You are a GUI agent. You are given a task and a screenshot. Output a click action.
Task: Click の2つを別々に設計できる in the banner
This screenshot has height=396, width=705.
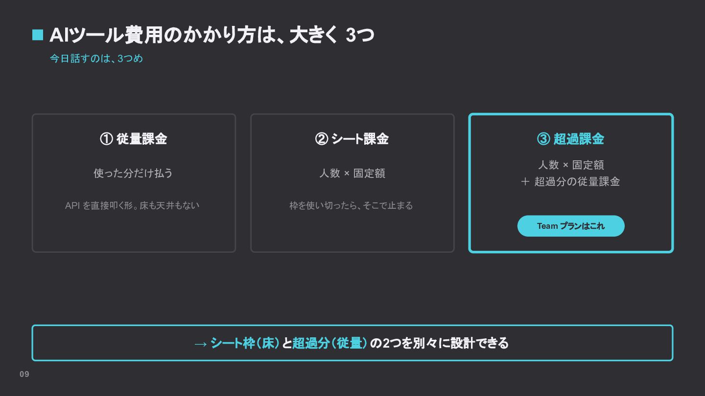(x=440, y=343)
